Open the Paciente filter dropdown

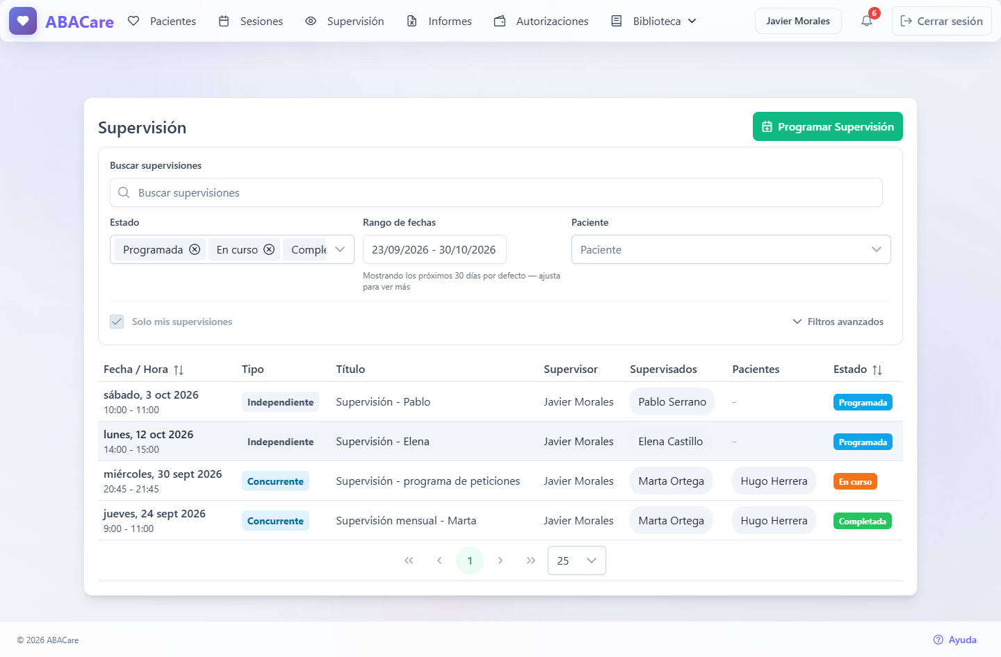click(731, 249)
